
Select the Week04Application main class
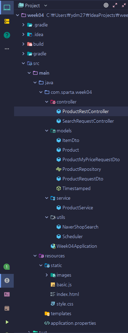pos(77,246)
